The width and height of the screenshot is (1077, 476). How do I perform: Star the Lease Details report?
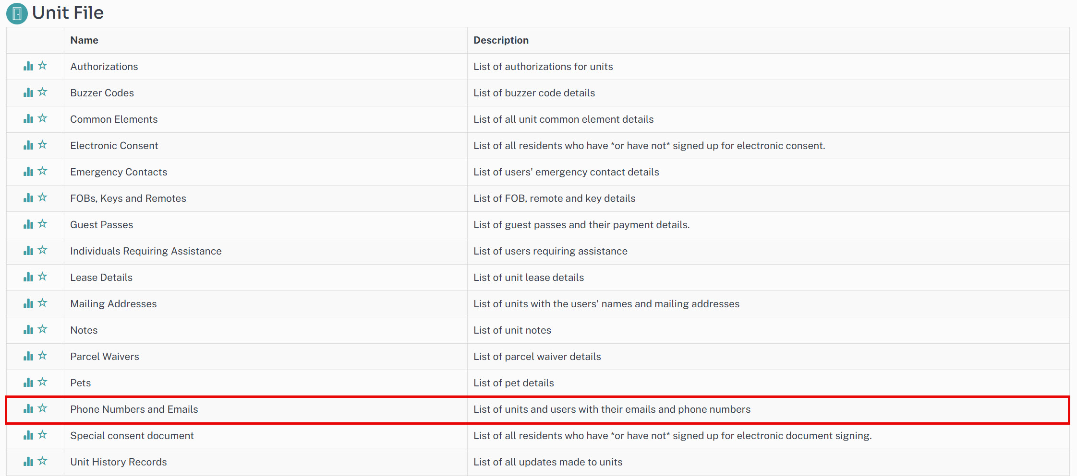pyautogui.click(x=43, y=277)
